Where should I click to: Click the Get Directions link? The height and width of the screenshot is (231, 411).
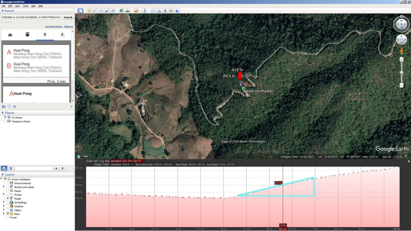pyautogui.click(x=53, y=26)
